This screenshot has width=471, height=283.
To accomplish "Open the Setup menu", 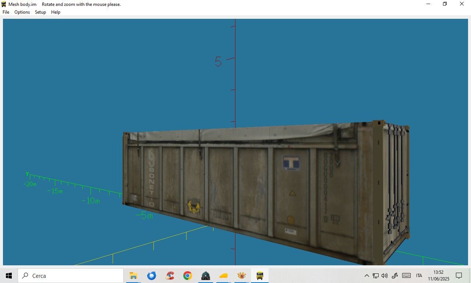I will pyautogui.click(x=40, y=12).
